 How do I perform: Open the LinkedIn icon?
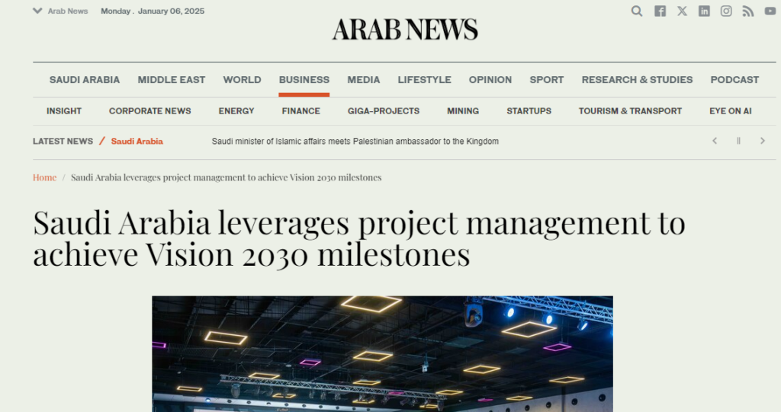[704, 11]
